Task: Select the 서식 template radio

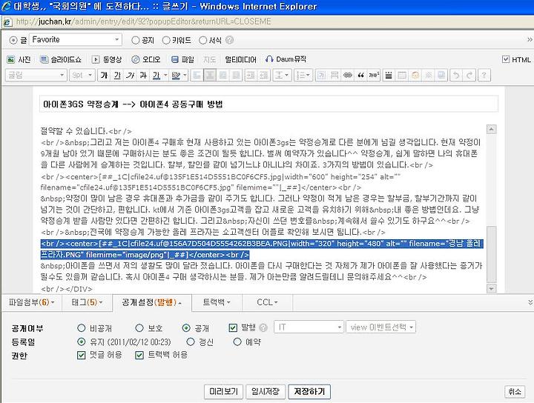Action: click(x=202, y=40)
